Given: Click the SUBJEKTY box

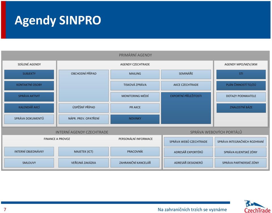Looking at the screenshot, I should point(29,74).
